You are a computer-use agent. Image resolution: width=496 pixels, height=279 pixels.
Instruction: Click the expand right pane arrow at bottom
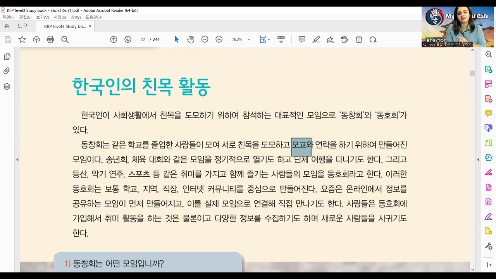(x=489, y=265)
